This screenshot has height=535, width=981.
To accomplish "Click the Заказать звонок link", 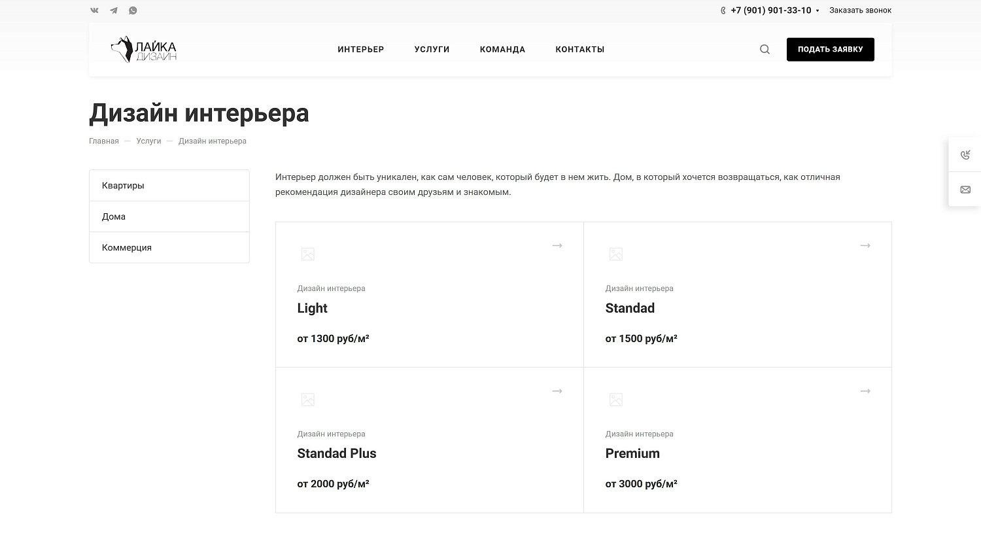I will click(x=860, y=10).
